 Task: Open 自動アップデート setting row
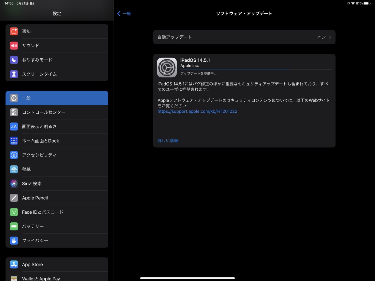(244, 37)
